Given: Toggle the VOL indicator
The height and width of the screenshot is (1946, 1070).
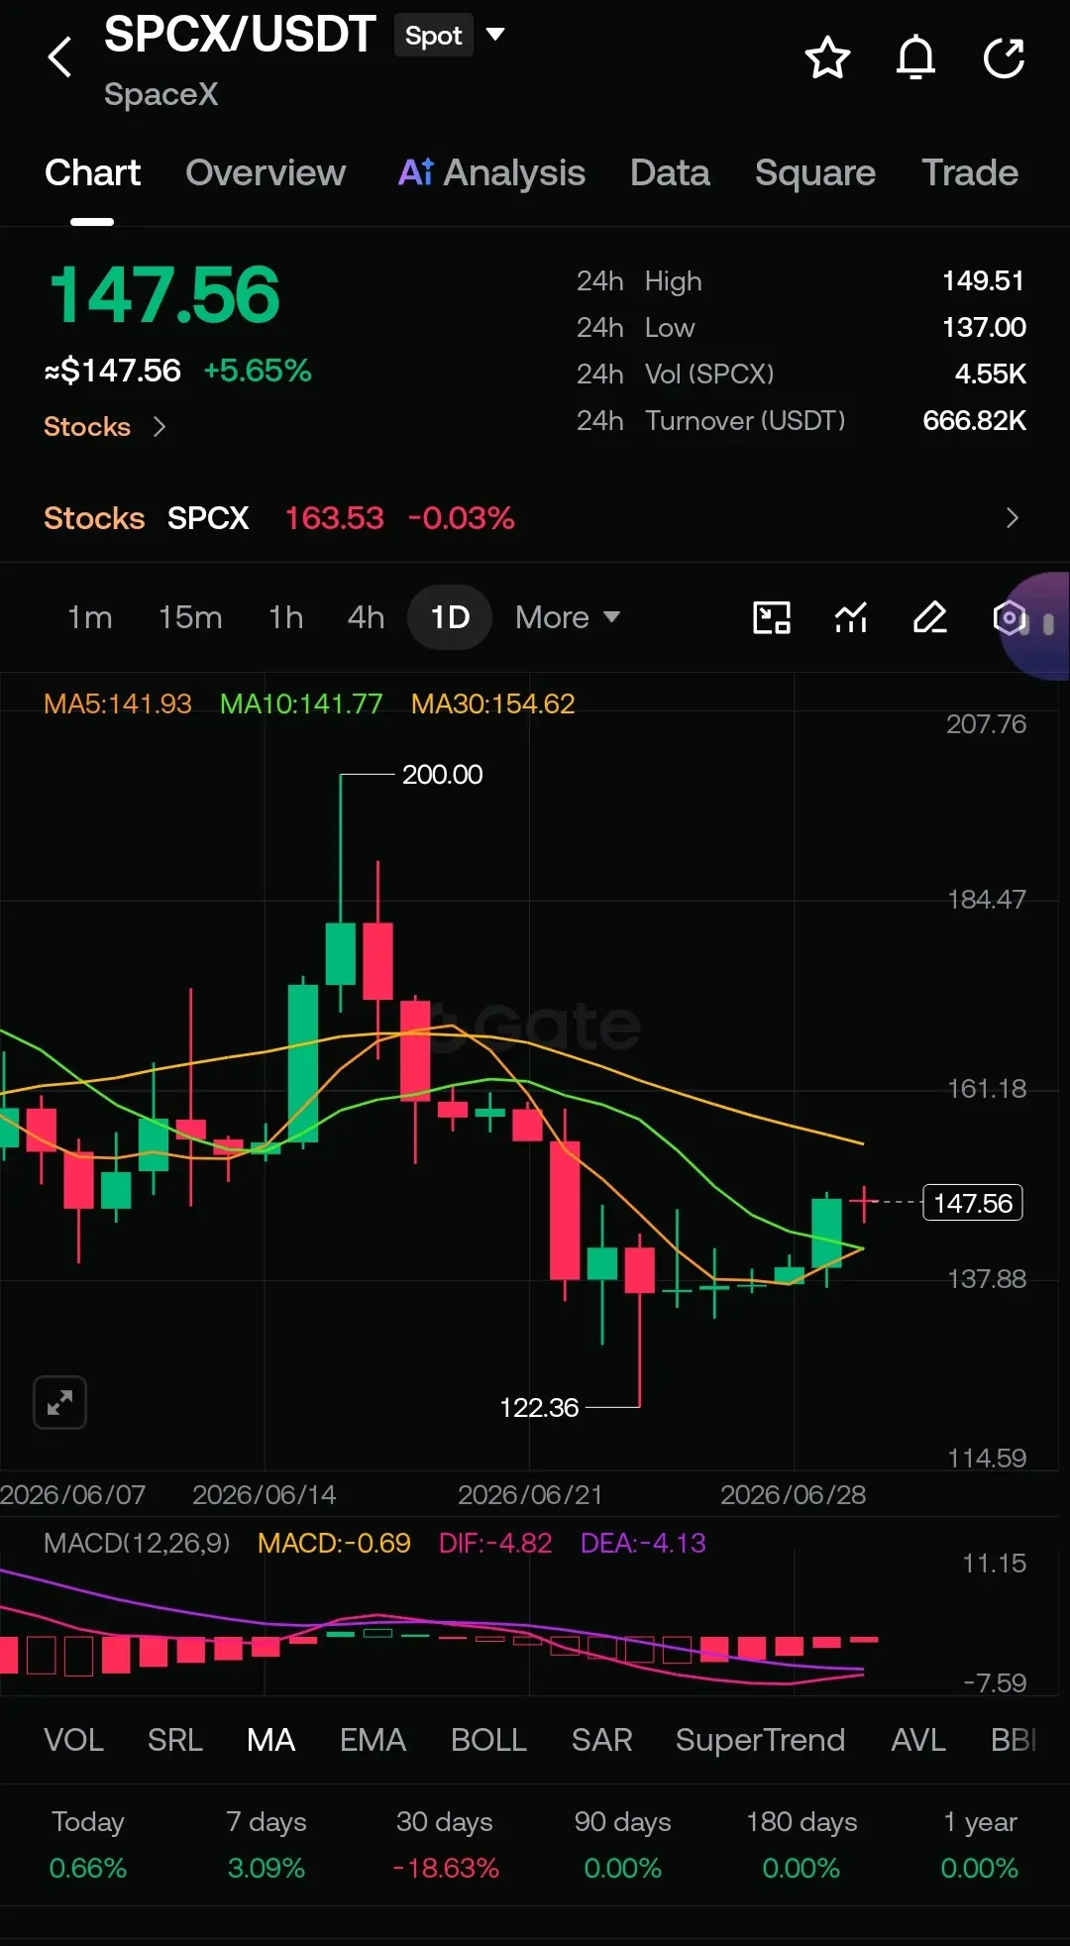Looking at the screenshot, I should click(73, 1740).
